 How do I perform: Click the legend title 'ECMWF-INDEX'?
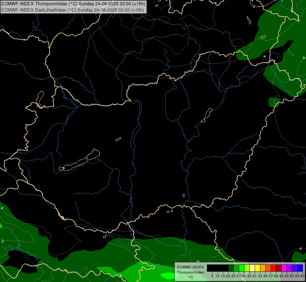click(x=190, y=267)
